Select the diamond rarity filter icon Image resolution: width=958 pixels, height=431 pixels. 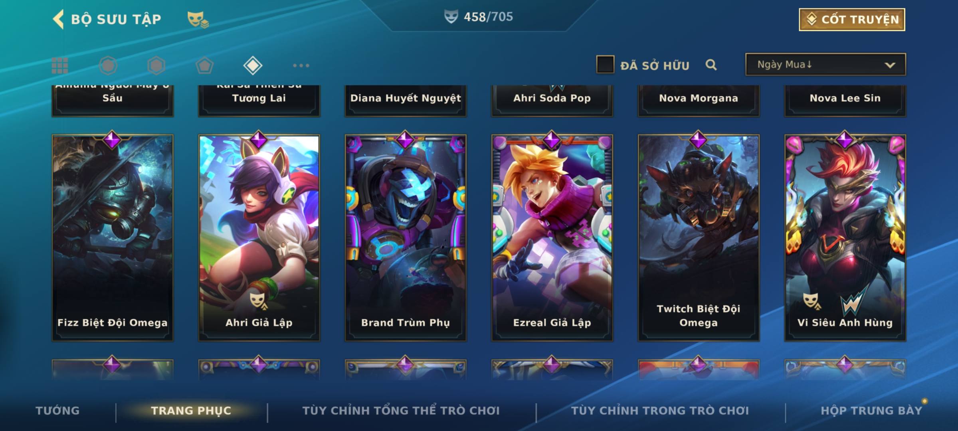253,65
